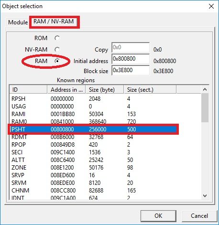Sort list by the ID column header
Viewport: 219px width, 225px height.
click(28, 90)
